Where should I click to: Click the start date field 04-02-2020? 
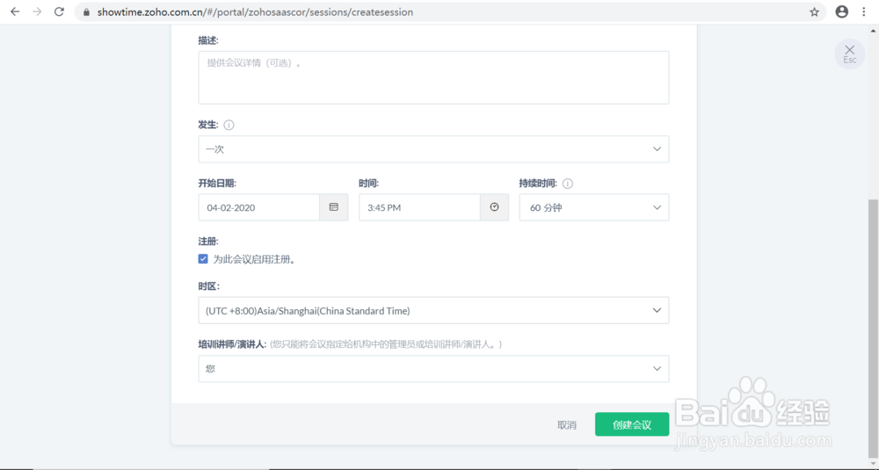tap(259, 207)
